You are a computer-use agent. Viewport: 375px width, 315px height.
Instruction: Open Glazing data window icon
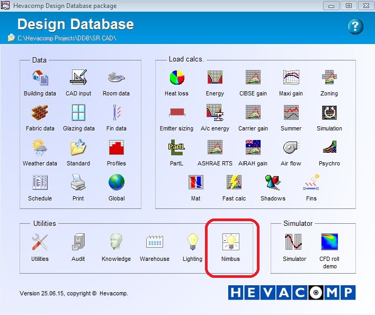78,112
